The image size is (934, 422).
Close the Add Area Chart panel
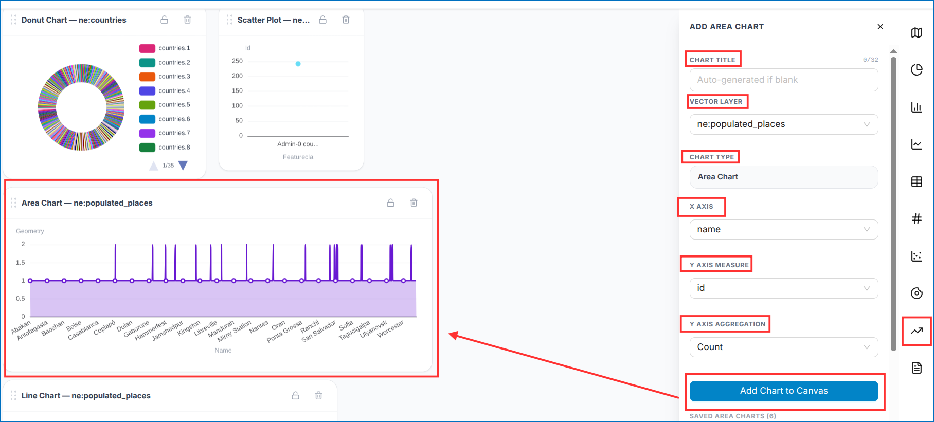pos(881,27)
